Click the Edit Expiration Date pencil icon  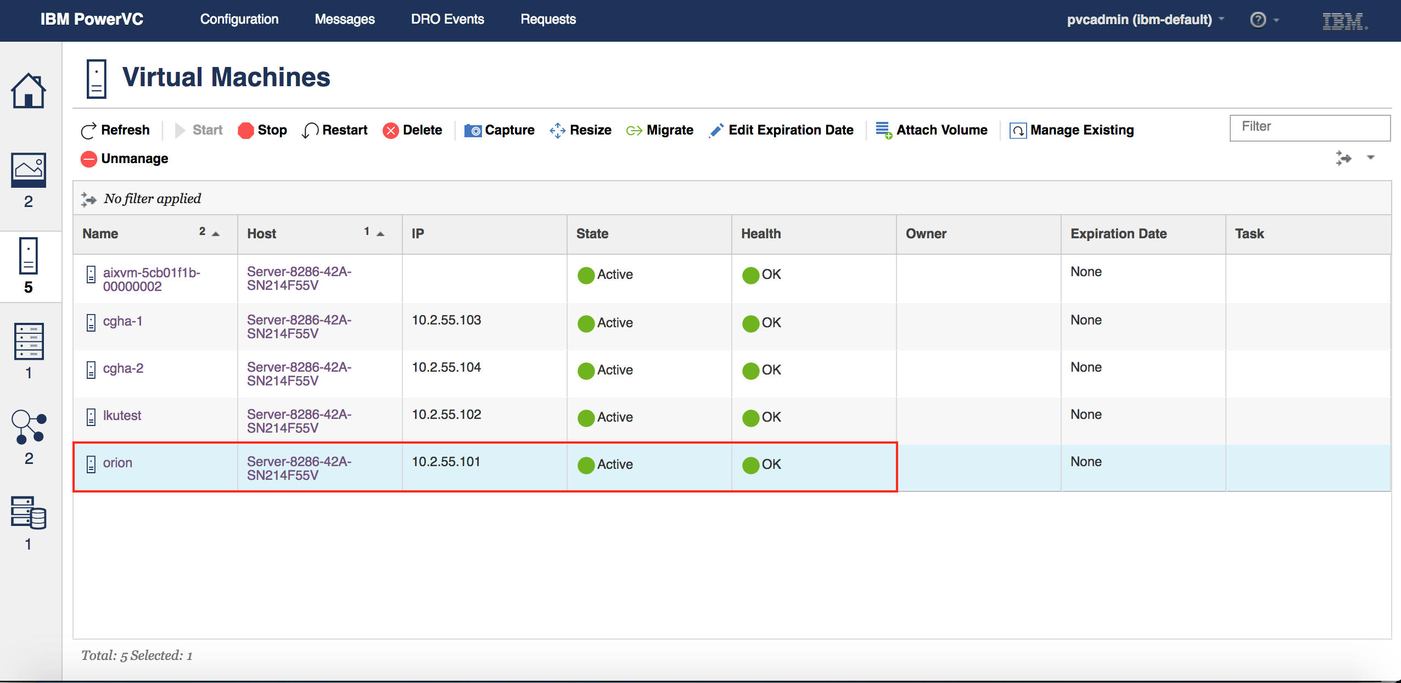pyautogui.click(x=716, y=130)
